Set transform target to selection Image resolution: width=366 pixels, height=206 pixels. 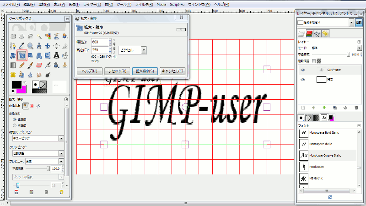click(32, 106)
